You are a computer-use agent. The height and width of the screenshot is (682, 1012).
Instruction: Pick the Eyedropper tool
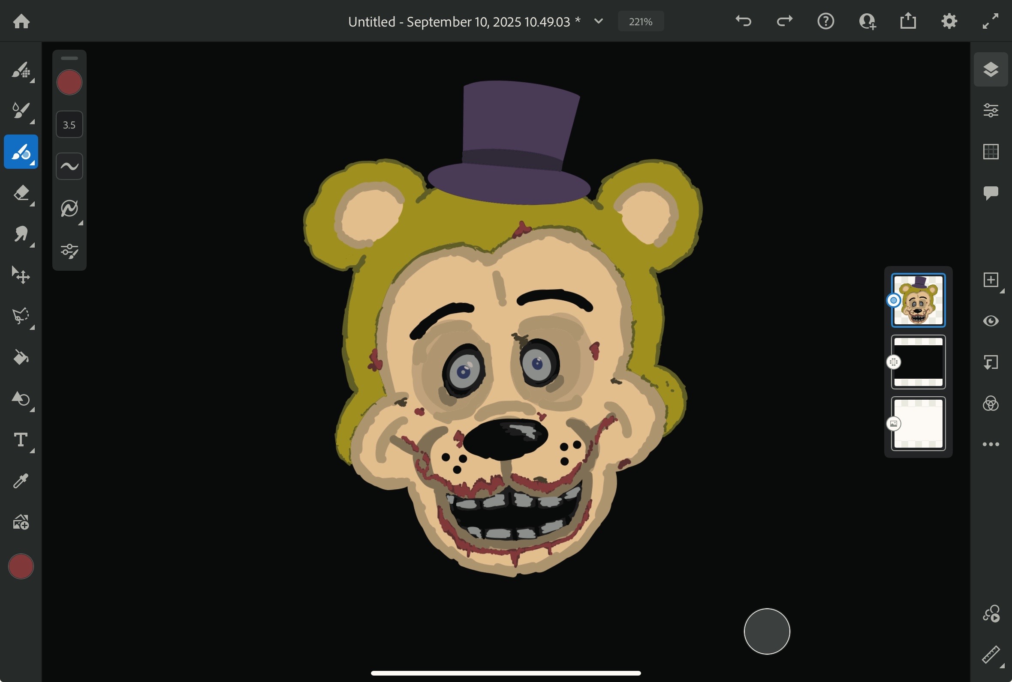pos(21,481)
